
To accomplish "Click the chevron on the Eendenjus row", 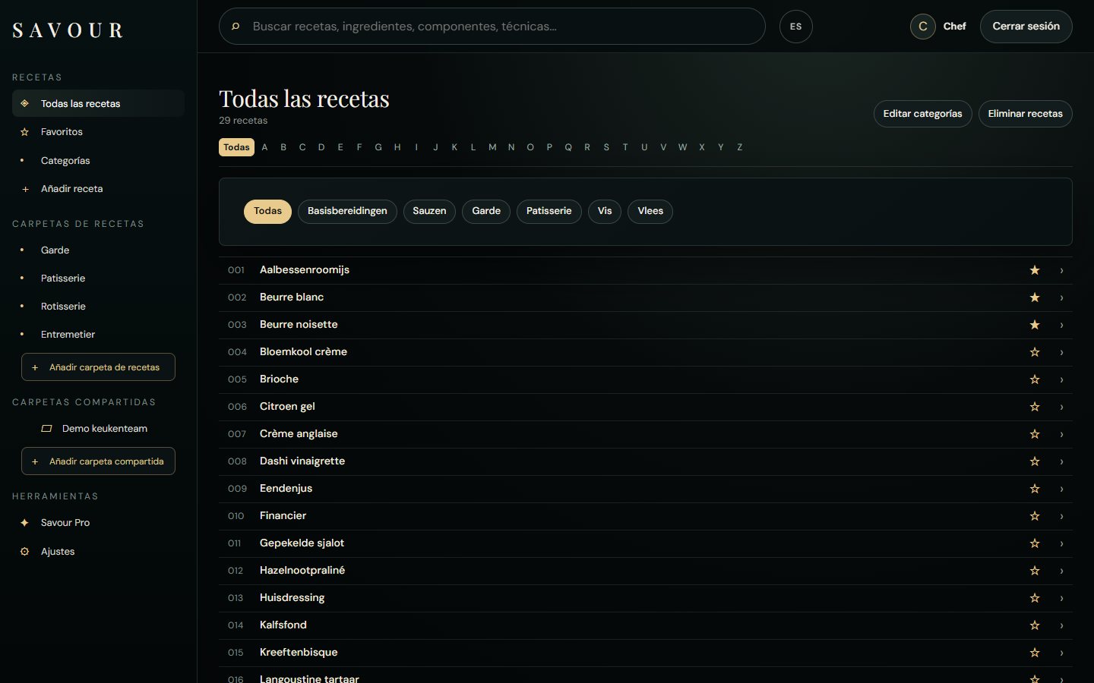I will click(x=1061, y=489).
